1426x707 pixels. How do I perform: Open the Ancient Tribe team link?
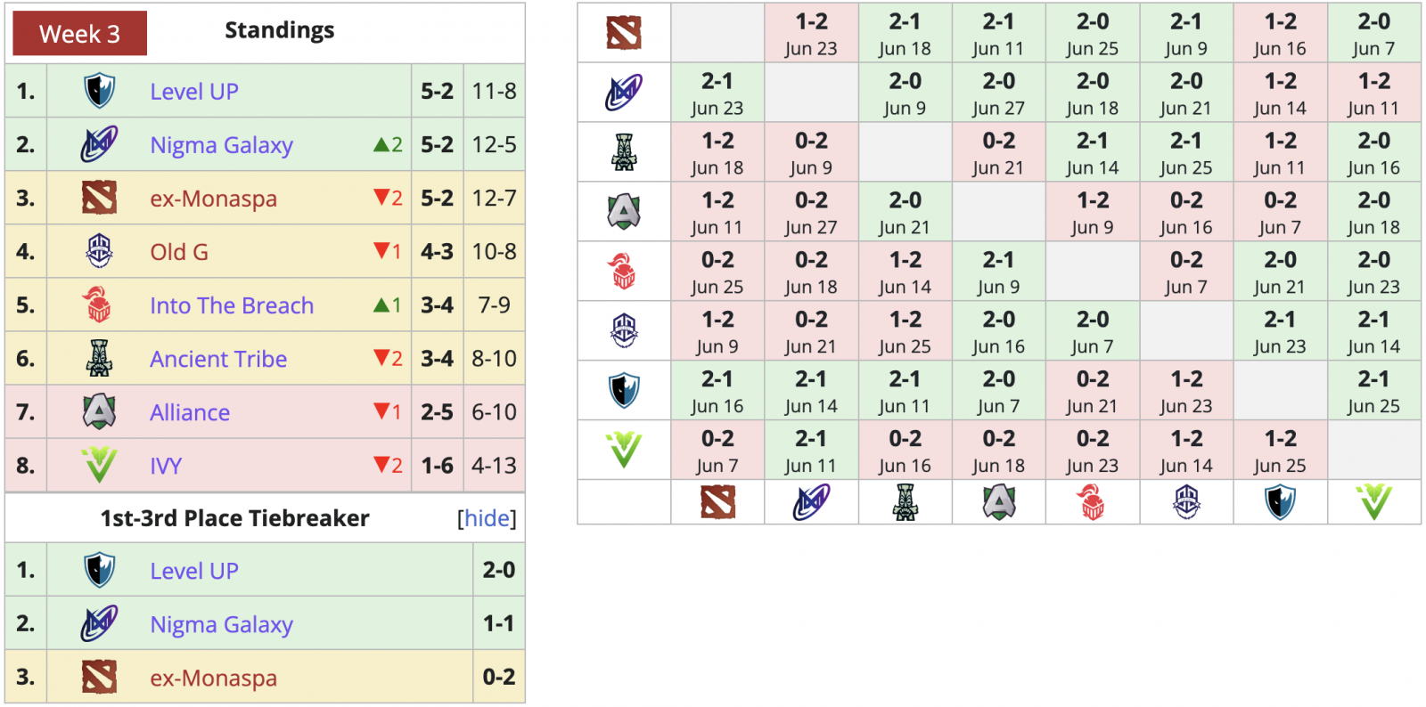(x=218, y=359)
